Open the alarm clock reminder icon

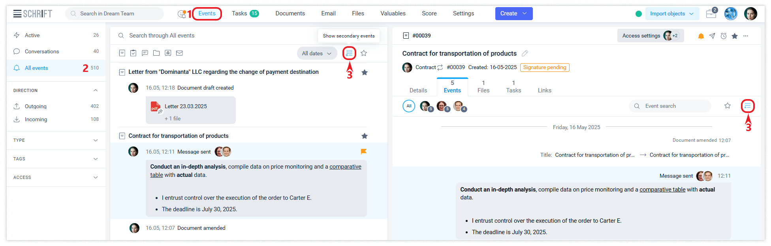(x=723, y=36)
